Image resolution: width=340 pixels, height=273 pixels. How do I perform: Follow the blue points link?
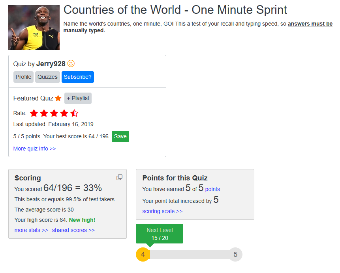[x=212, y=189]
